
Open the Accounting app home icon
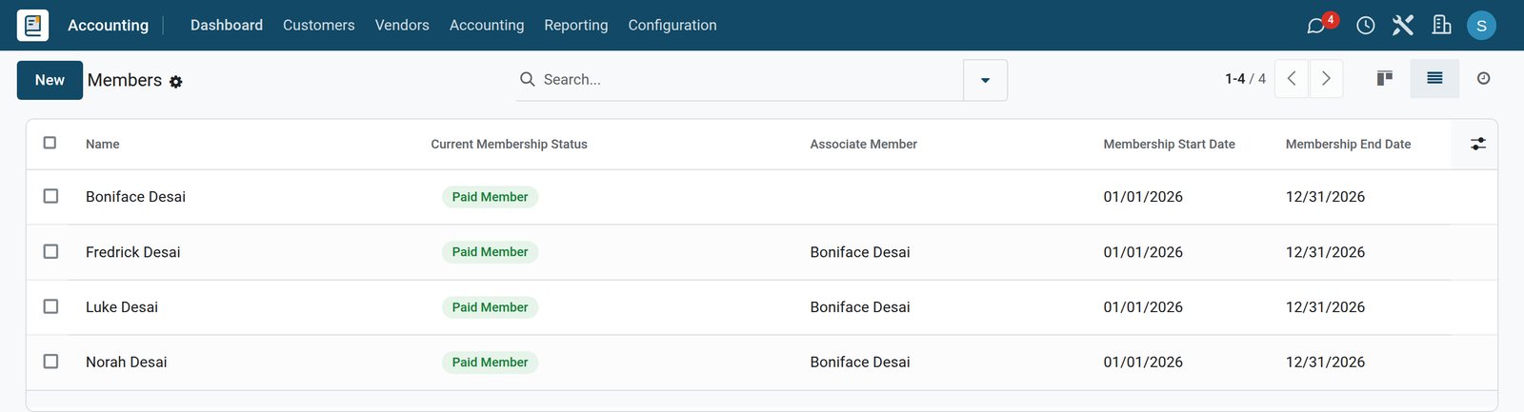(x=33, y=25)
